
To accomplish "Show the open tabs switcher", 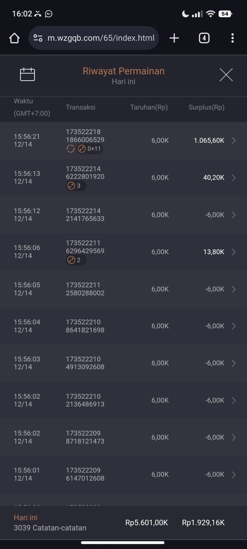I will 204,38.
